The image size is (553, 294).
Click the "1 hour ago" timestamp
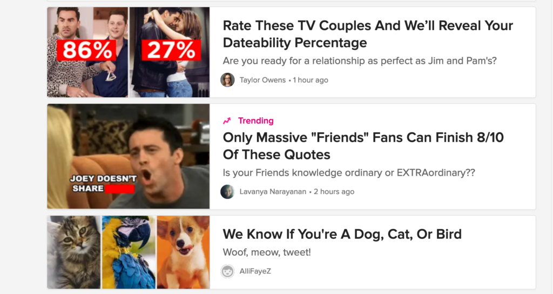click(311, 80)
